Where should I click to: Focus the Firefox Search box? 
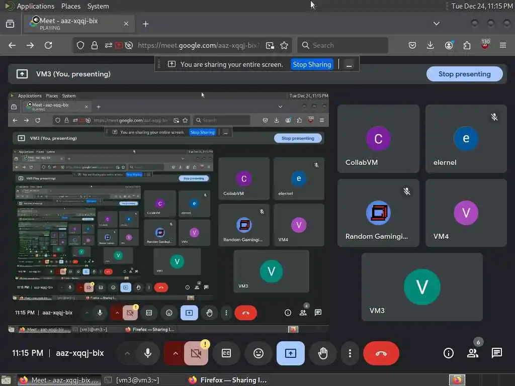click(342, 45)
